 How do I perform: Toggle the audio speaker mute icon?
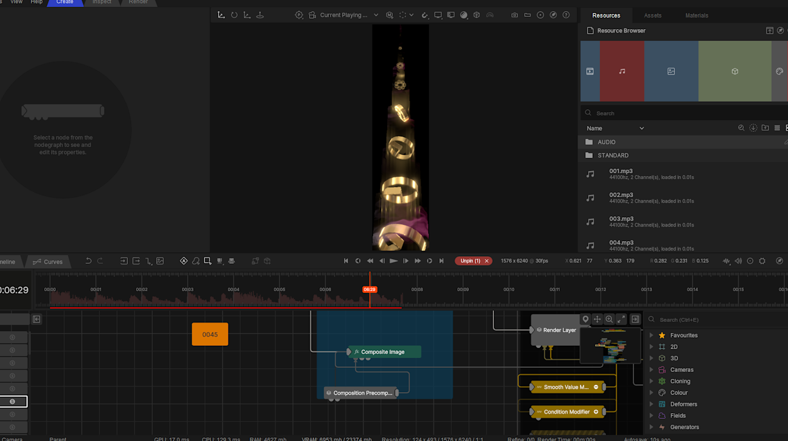coord(738,261)
